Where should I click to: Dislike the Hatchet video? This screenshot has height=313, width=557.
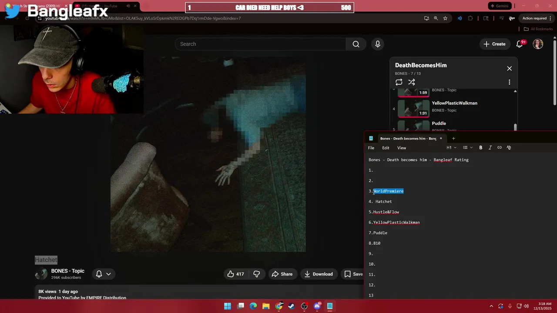pos(257,274)
